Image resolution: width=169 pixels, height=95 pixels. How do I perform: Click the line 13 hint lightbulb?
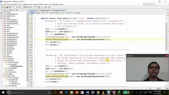coord(32,32)
